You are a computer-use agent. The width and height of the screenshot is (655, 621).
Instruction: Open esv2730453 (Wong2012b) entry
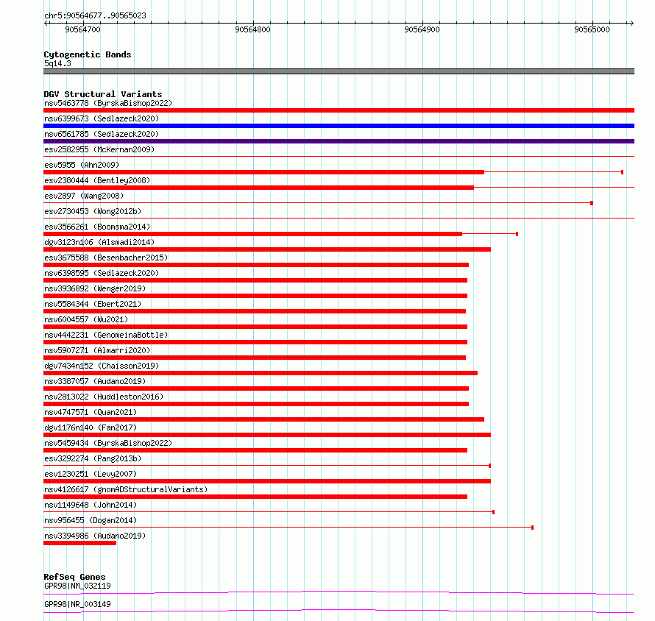(93, 211)
